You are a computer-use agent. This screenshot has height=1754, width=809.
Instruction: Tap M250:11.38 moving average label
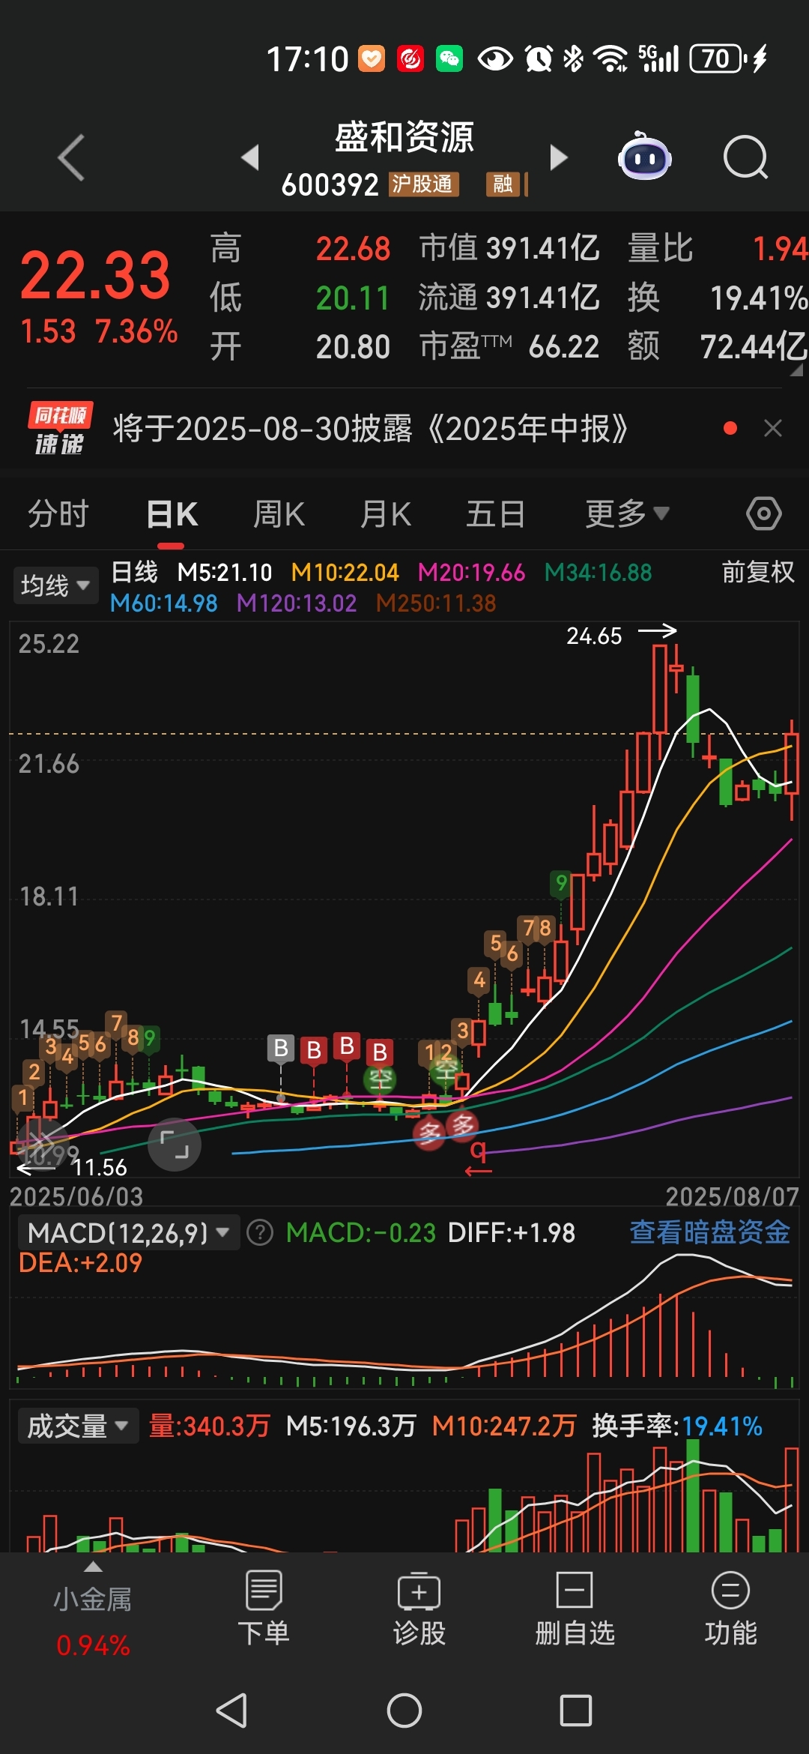[x=436, y=603]
